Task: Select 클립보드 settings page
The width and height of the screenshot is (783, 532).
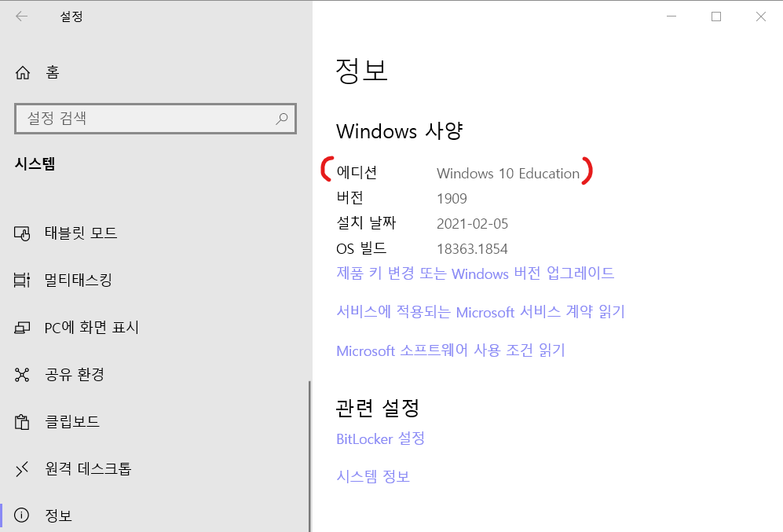Action: (x=72, y=422)
